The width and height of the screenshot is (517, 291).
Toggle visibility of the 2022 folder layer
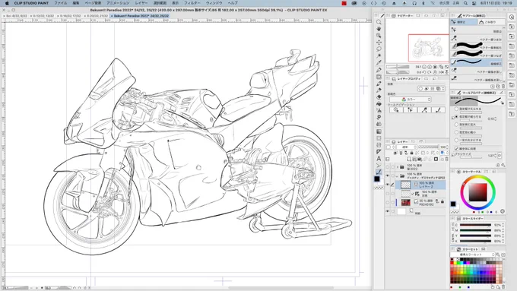point(388,167)
